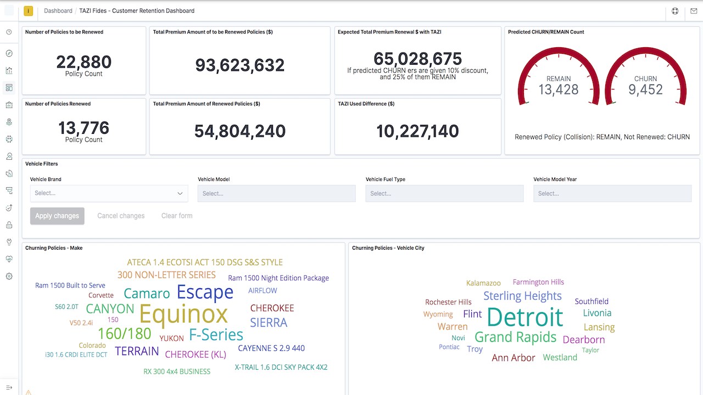This screenshot has height=395, width=703.
Task: Open the SIEM lock icon in sidebar
Action: (x=9, y=224)
